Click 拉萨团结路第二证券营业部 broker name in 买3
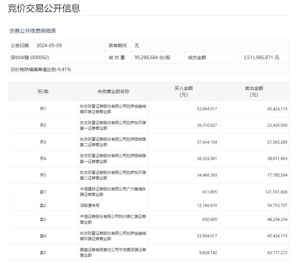Image resolution: width=295 pixels, height=267 pixels. pyautogui.click(x=113, y=142)
